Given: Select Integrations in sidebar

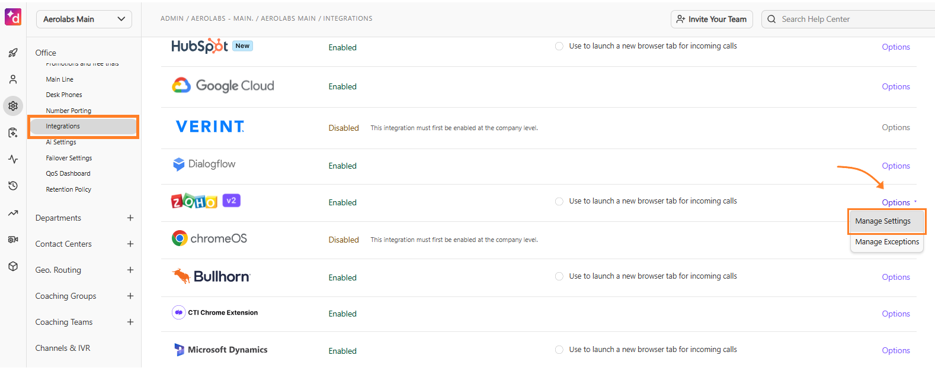Looking at the screenshot, I should click(x=83, y=126).
